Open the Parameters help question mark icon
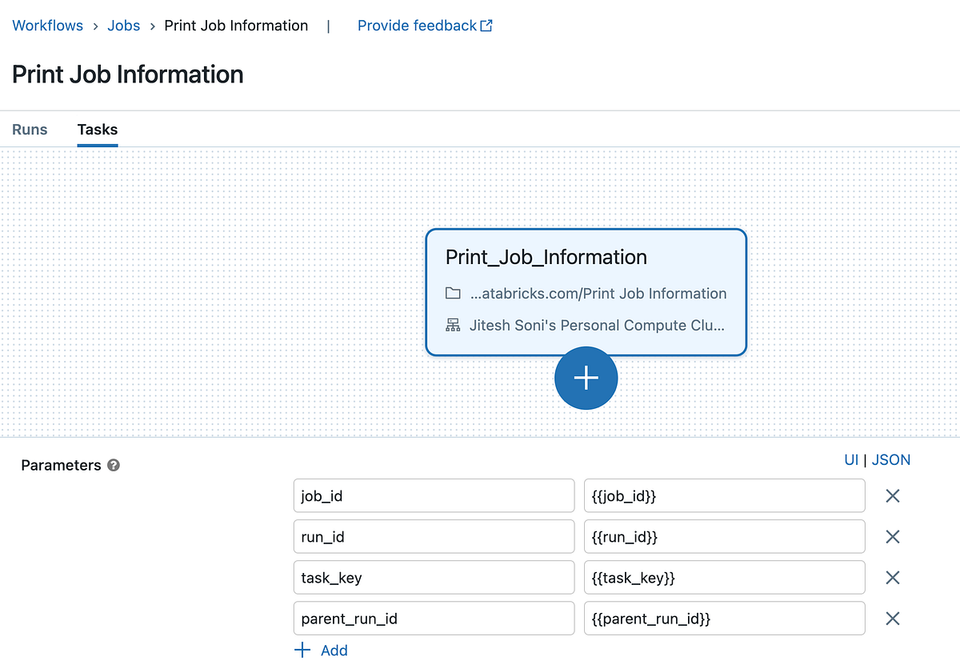Image resolution: width=960 pixels, height=669 pixels. click(x=113, y=465)
